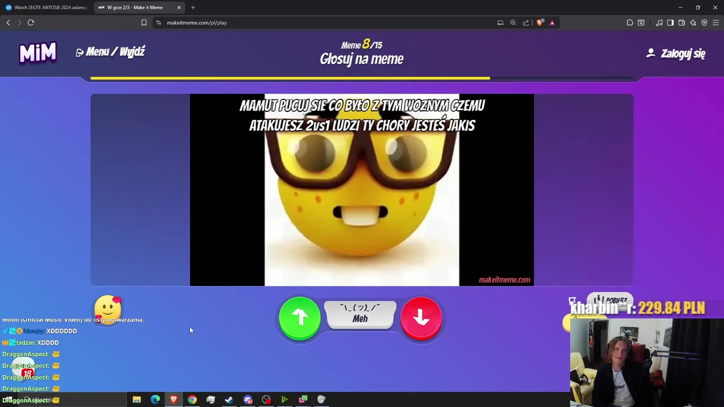Open a new browser tab

pos(193,7)
